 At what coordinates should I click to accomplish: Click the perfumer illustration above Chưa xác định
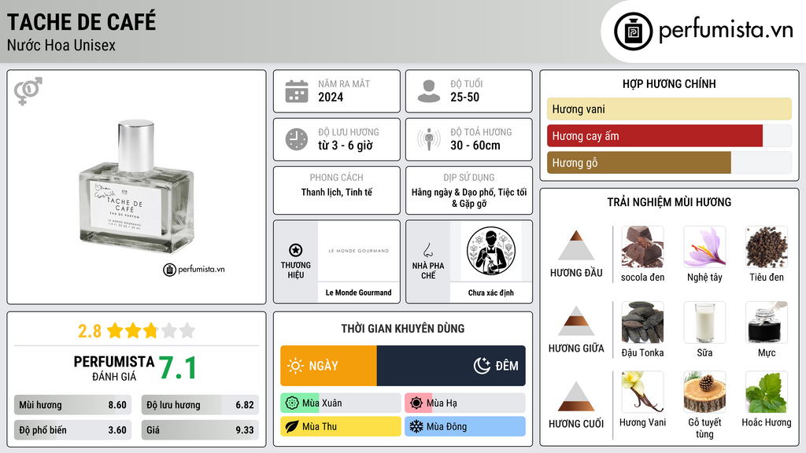click(x=491, y=251)
